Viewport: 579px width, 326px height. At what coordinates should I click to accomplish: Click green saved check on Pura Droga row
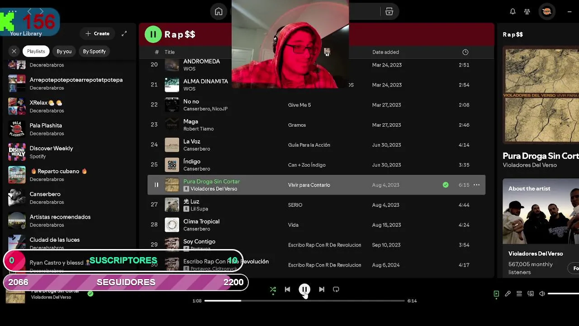446,185
